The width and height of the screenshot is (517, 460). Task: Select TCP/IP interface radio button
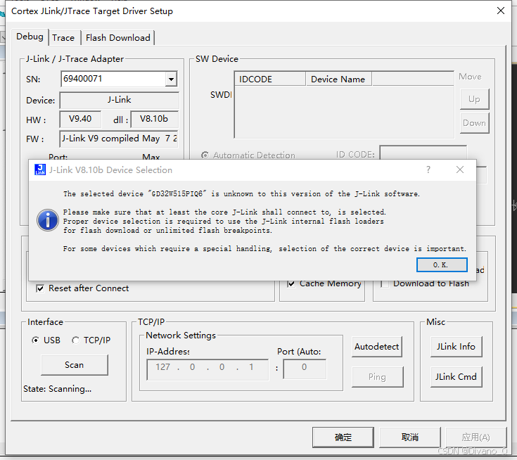click(75, 340)
